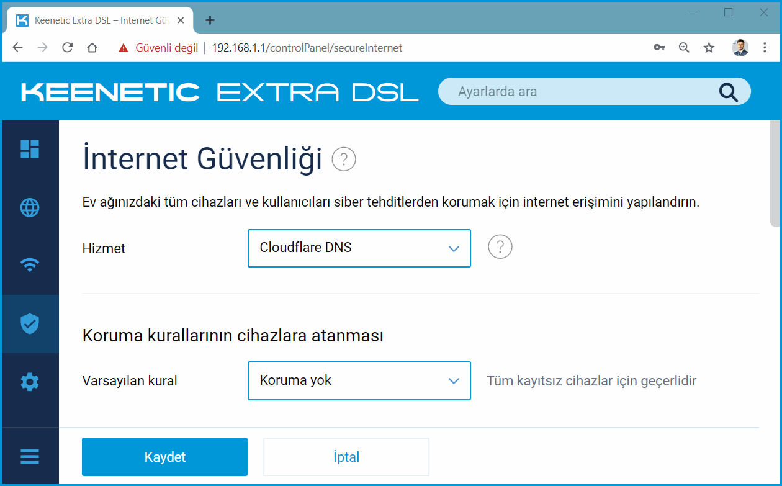Screen dimensions: 782x486
Task: Click the Varsayılan kural label
Action: 130,380
